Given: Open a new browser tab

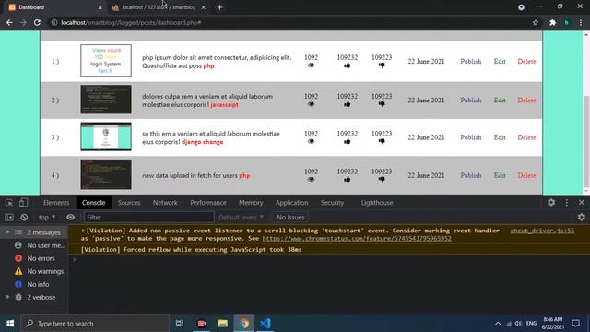Looking at the screenshot, I should [x=219, y=7].
